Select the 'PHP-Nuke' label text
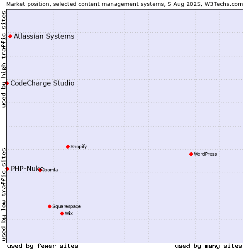Image resolution: width=249 pixels, height=249 pixels. [27, 168]
